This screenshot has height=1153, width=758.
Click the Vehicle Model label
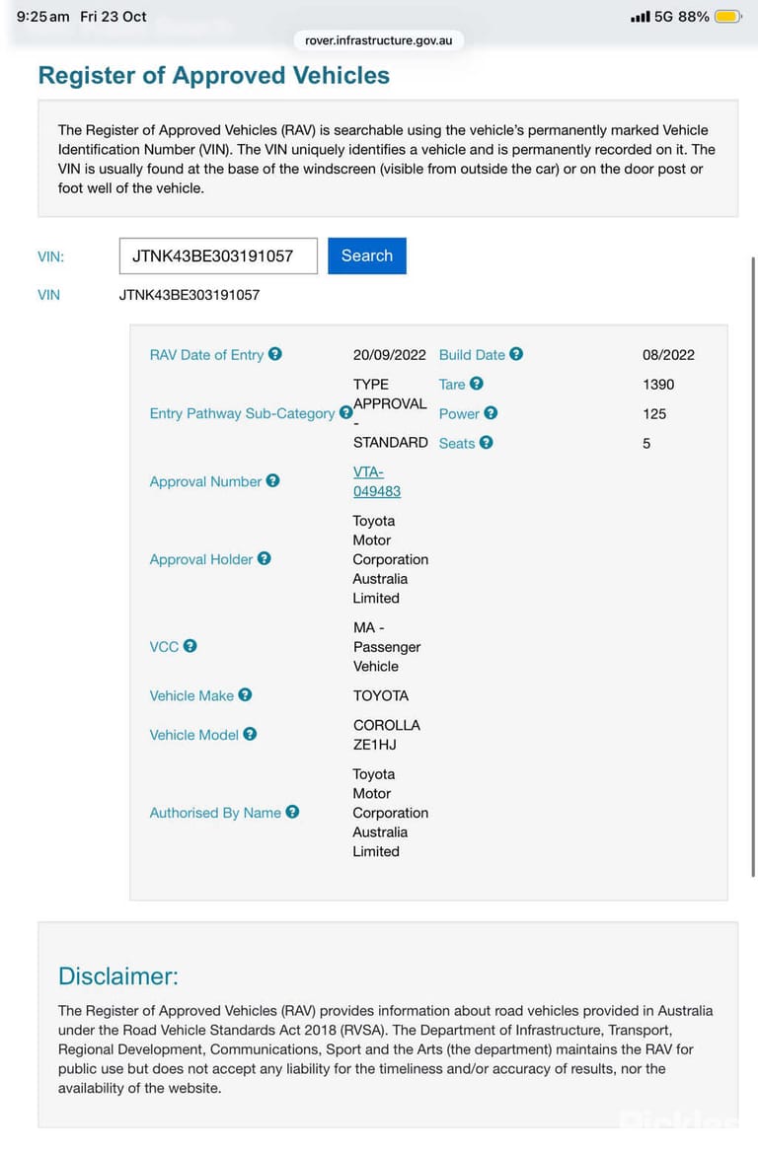tap(193, 735)
